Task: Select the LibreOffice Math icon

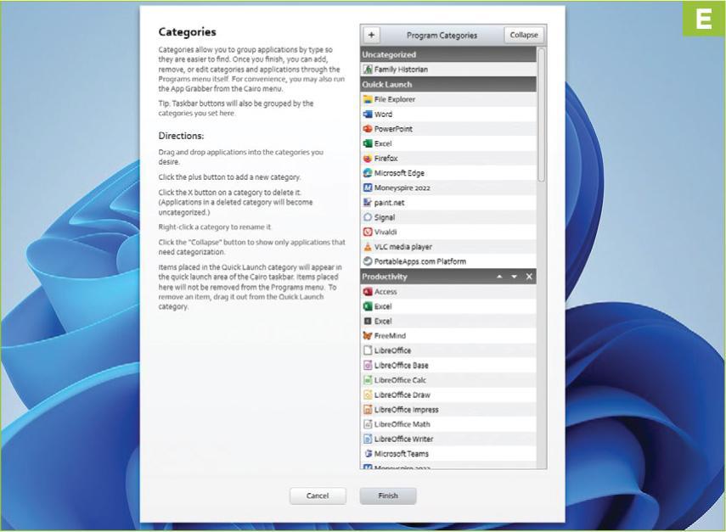Action: [368, 424]
